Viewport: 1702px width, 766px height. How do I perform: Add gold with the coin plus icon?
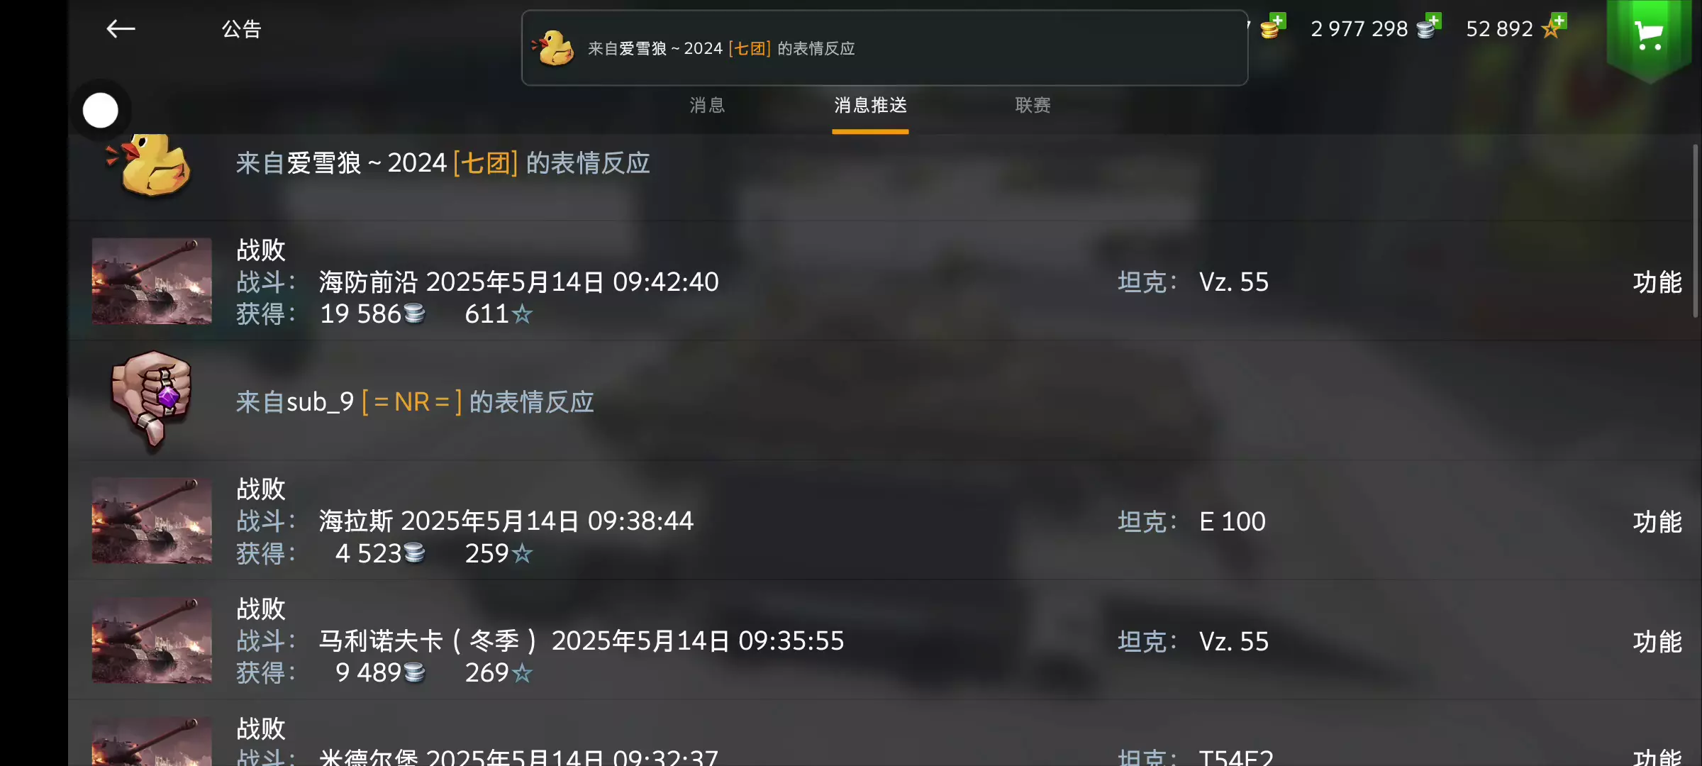coord(1274,26)
